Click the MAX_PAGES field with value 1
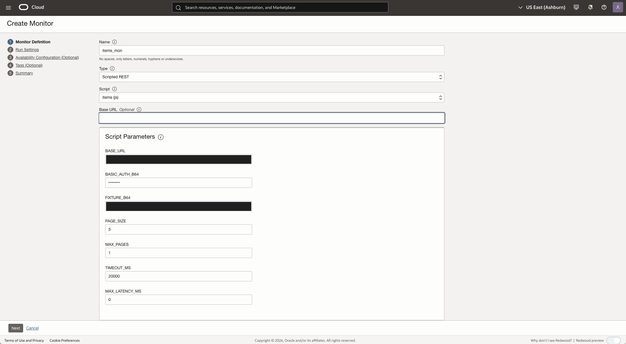 (178, 253)
